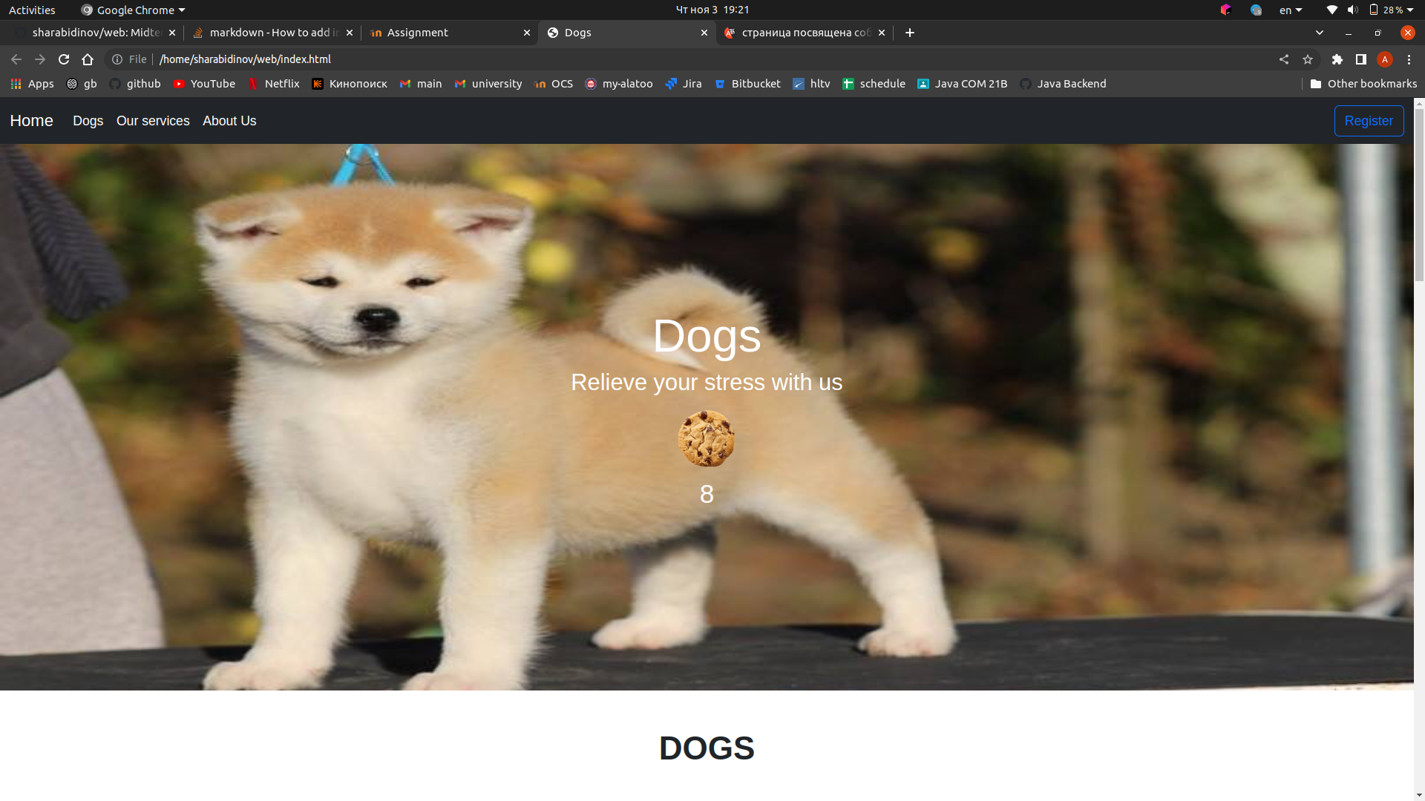Open the Extensions puzzle icon

pyautogui.click(x=1337, y=59)
